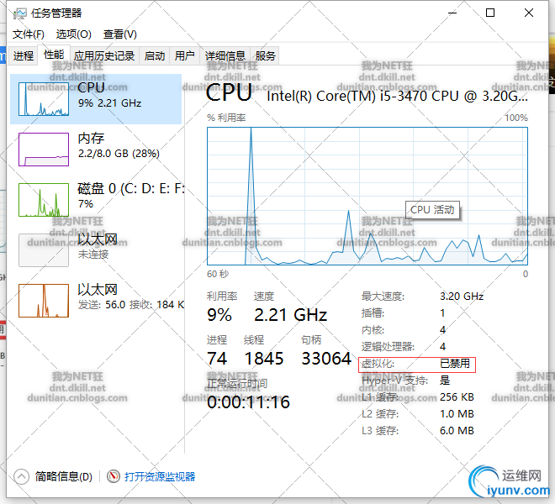Click the 利用率 9% value
Screen dimensions: 555x504
pyautogui.click(x=219, y=315)
